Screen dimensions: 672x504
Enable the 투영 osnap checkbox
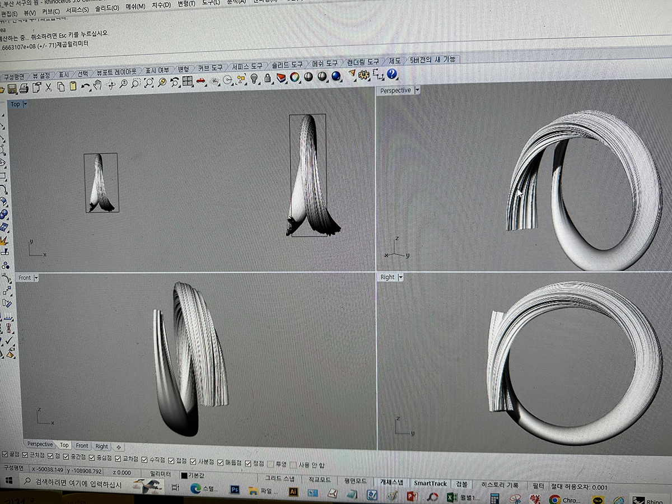pos(272,464)
